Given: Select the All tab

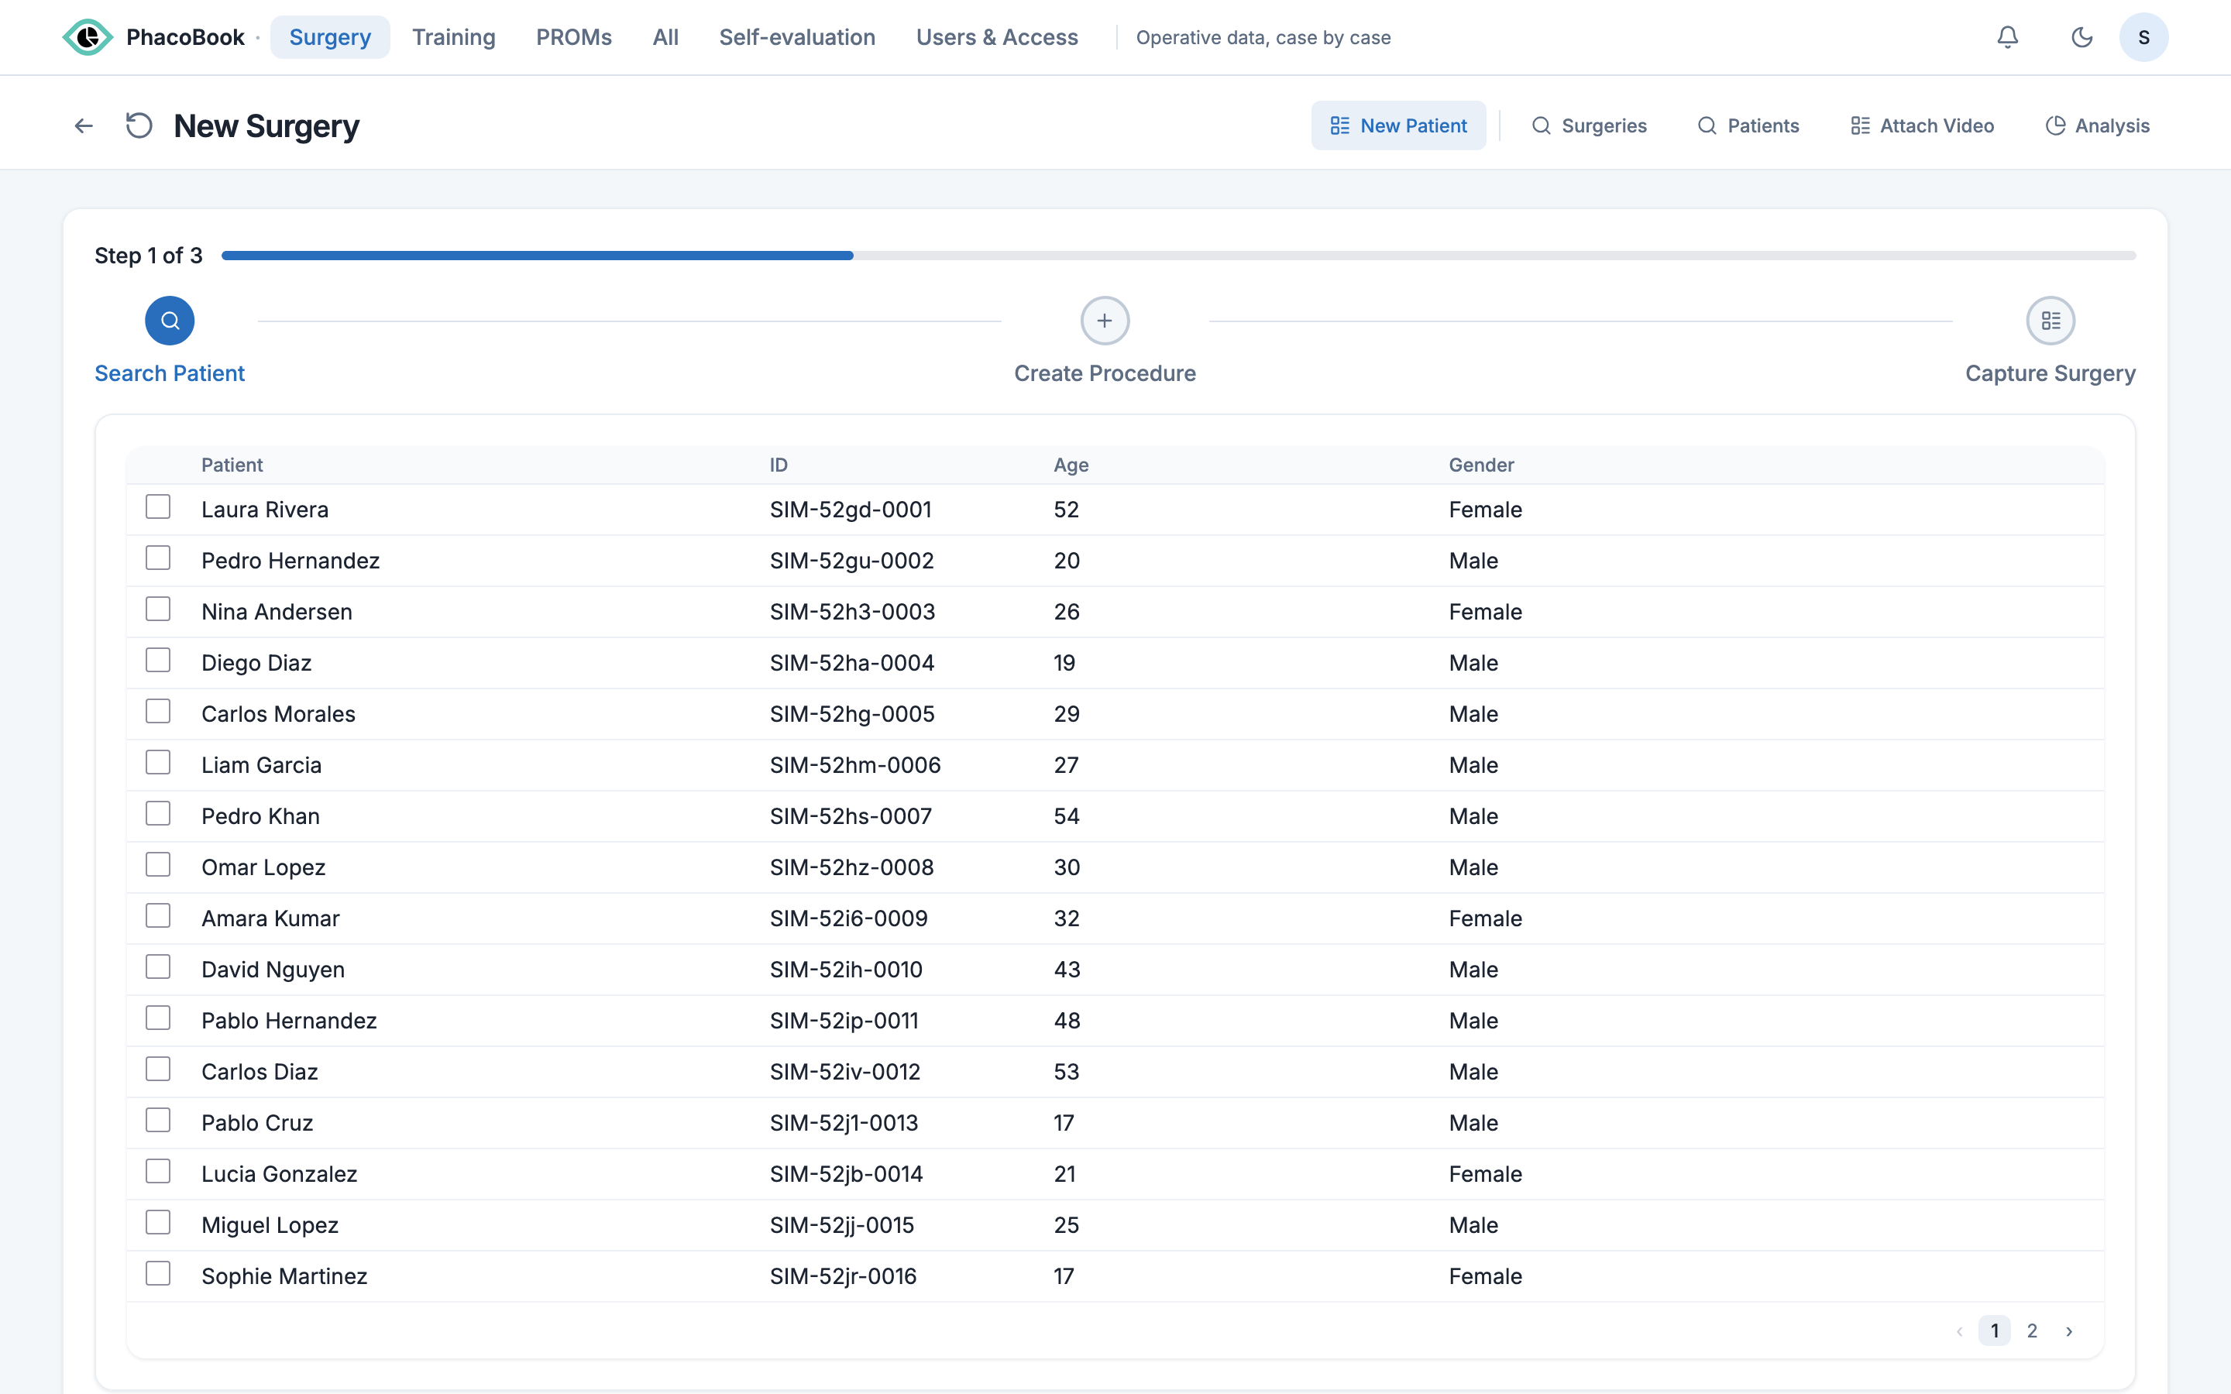Looking at the screenshot, I should coord(665,37).
